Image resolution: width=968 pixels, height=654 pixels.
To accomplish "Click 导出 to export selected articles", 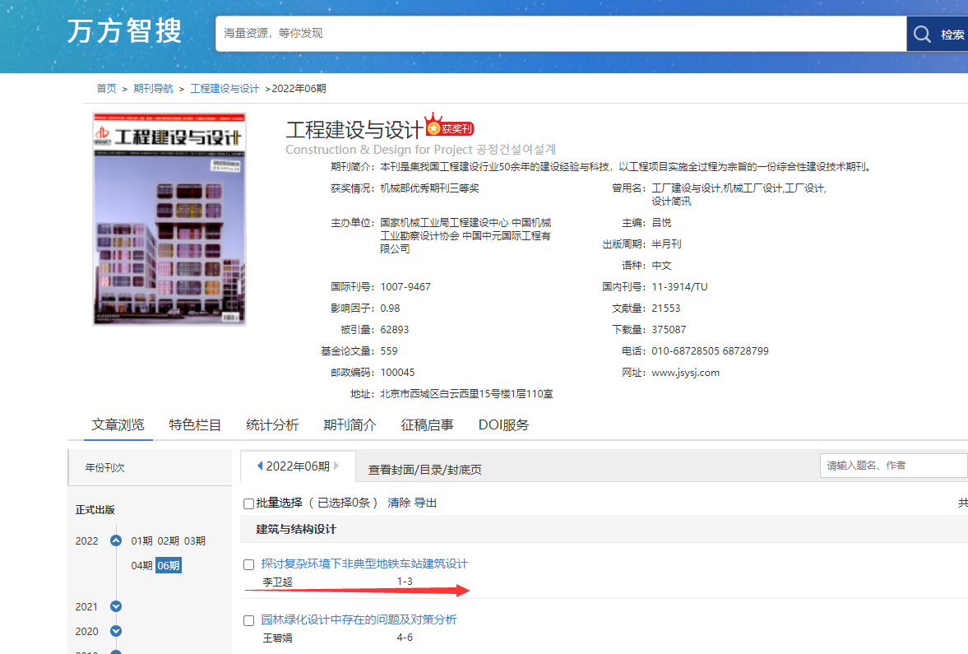I will tap(425, 503).
